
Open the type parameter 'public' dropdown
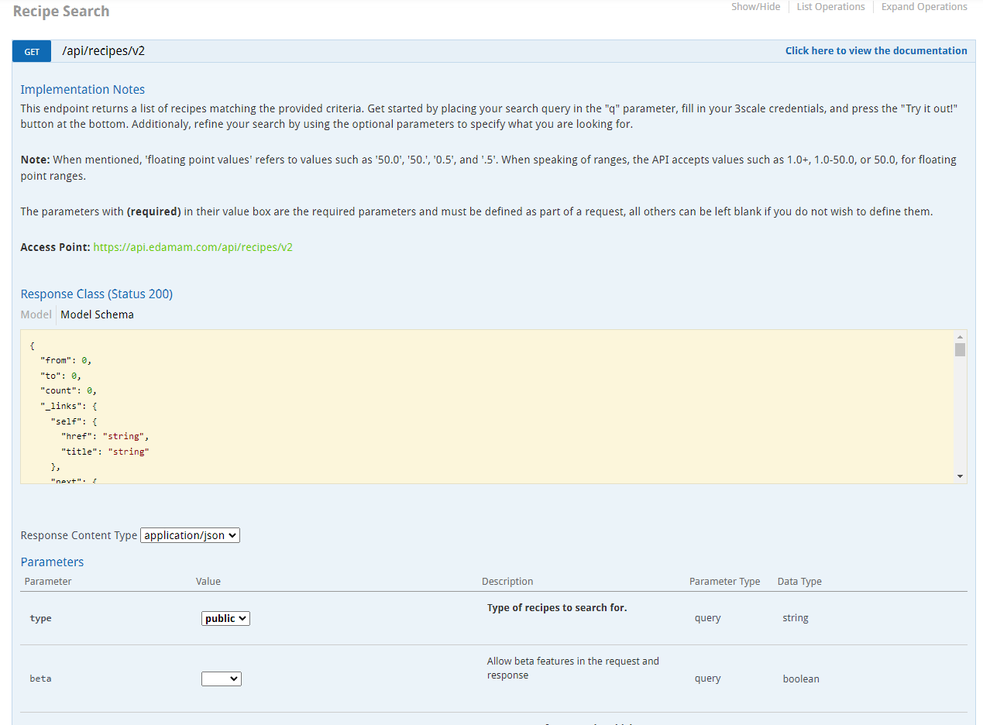click(x=225, y=618)
